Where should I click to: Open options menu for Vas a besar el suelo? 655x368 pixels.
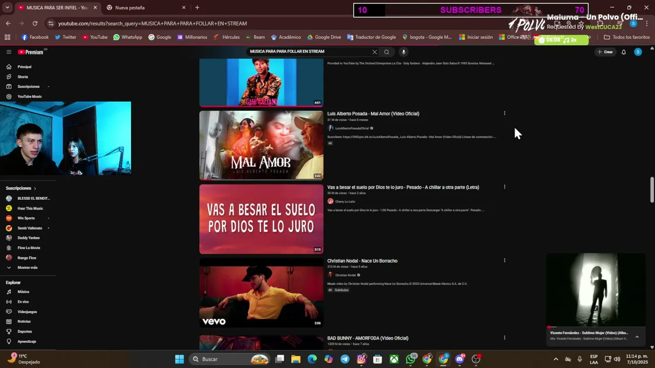point(505,187)
